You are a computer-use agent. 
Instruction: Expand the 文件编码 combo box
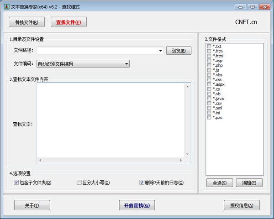(126, 64)
